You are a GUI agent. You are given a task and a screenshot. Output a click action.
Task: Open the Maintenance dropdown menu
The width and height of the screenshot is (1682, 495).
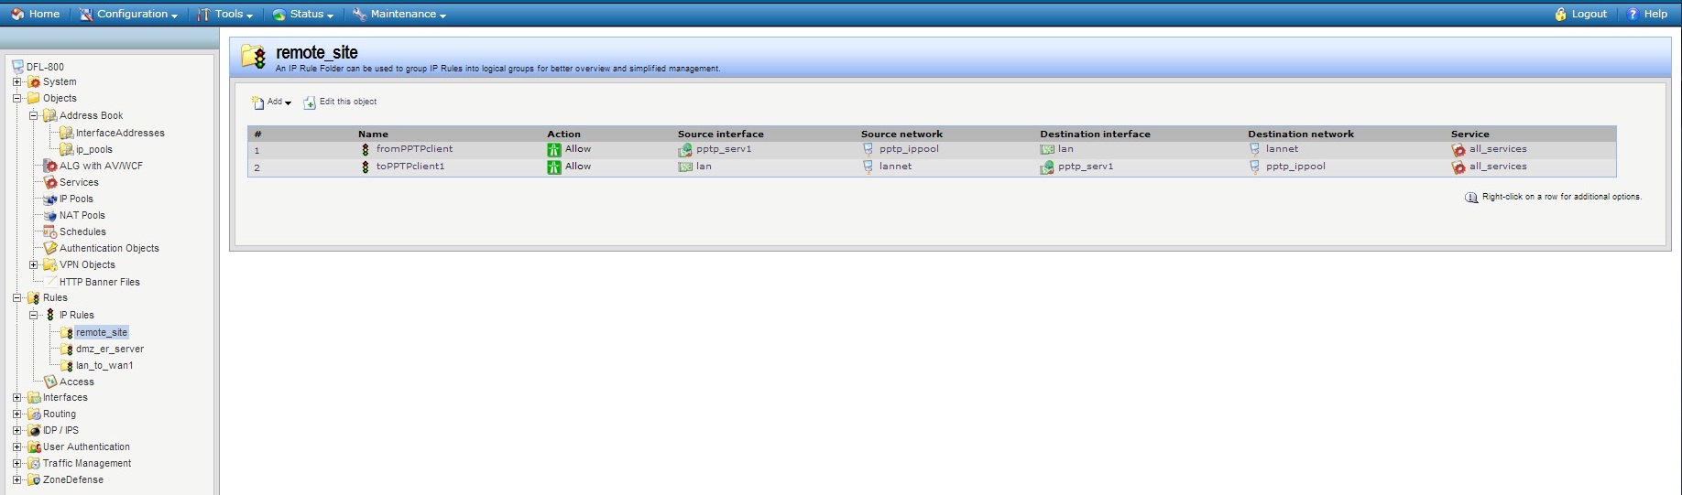[399, 14]
